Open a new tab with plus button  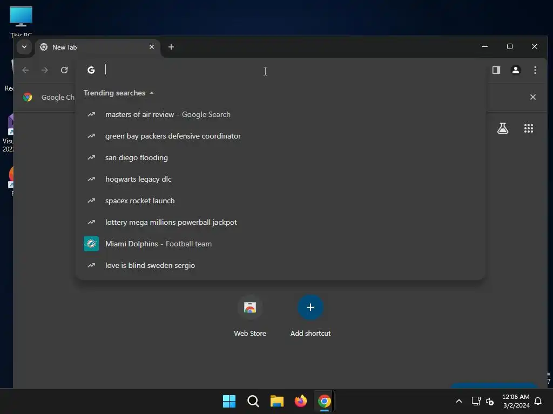171,47
